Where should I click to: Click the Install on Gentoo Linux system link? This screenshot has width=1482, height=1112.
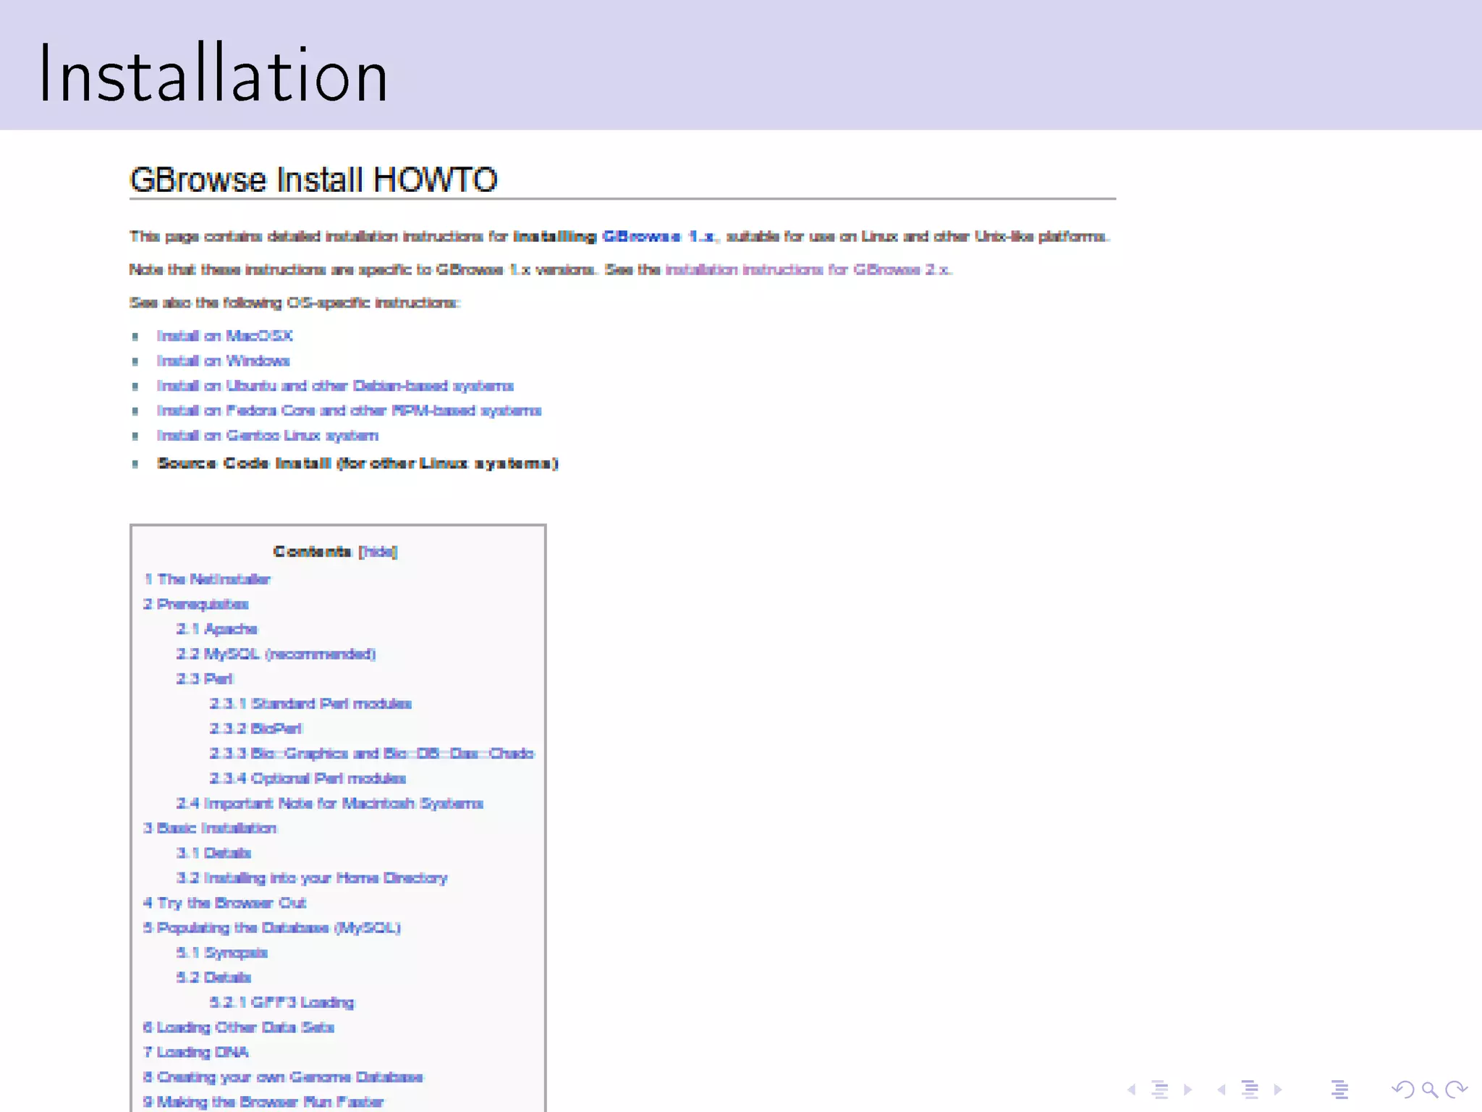pos(267,436)
